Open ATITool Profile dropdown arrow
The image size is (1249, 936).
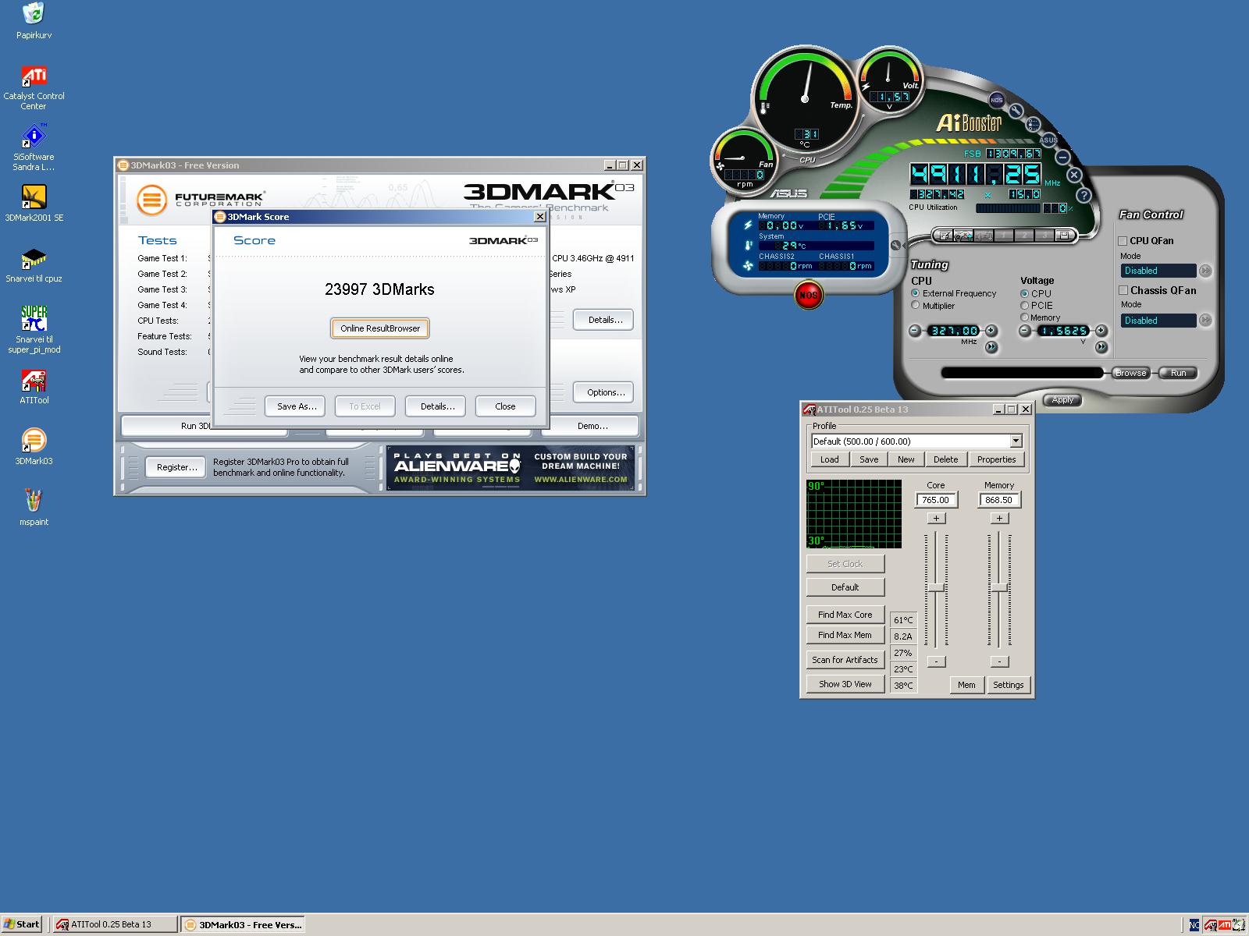pyautogui.click(x=1016, y=441)
